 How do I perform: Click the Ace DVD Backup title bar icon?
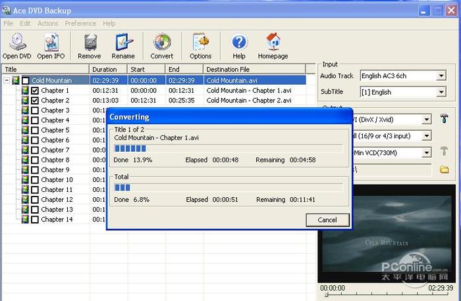tap(6, 11)
